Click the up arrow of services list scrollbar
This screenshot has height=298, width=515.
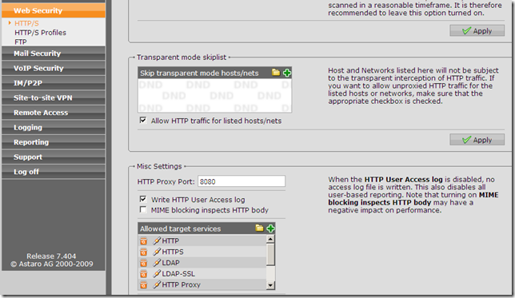[270, 239]
